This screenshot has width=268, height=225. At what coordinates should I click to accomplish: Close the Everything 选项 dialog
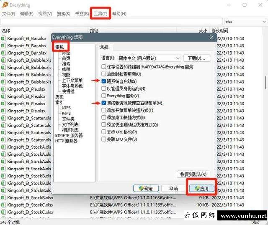point(211,37)
